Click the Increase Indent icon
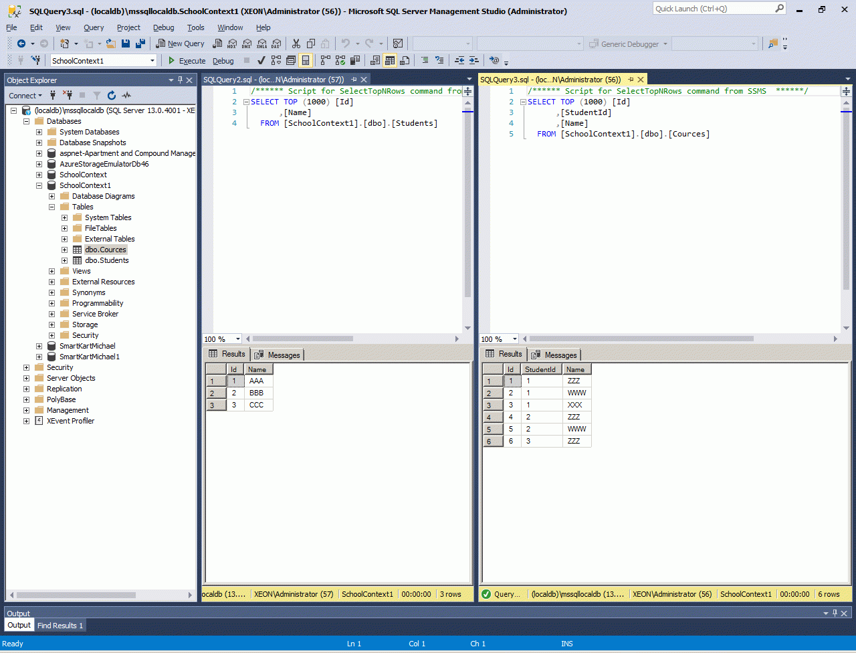Image resolution: width=856 pixels, height=653 pixels. point(474,60)
